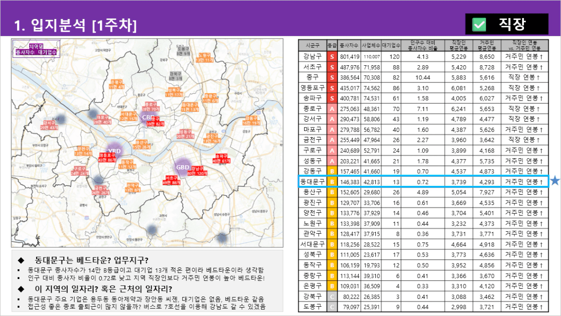
Task: Select the purple GBD circle on the map
Action: [183, 167]
